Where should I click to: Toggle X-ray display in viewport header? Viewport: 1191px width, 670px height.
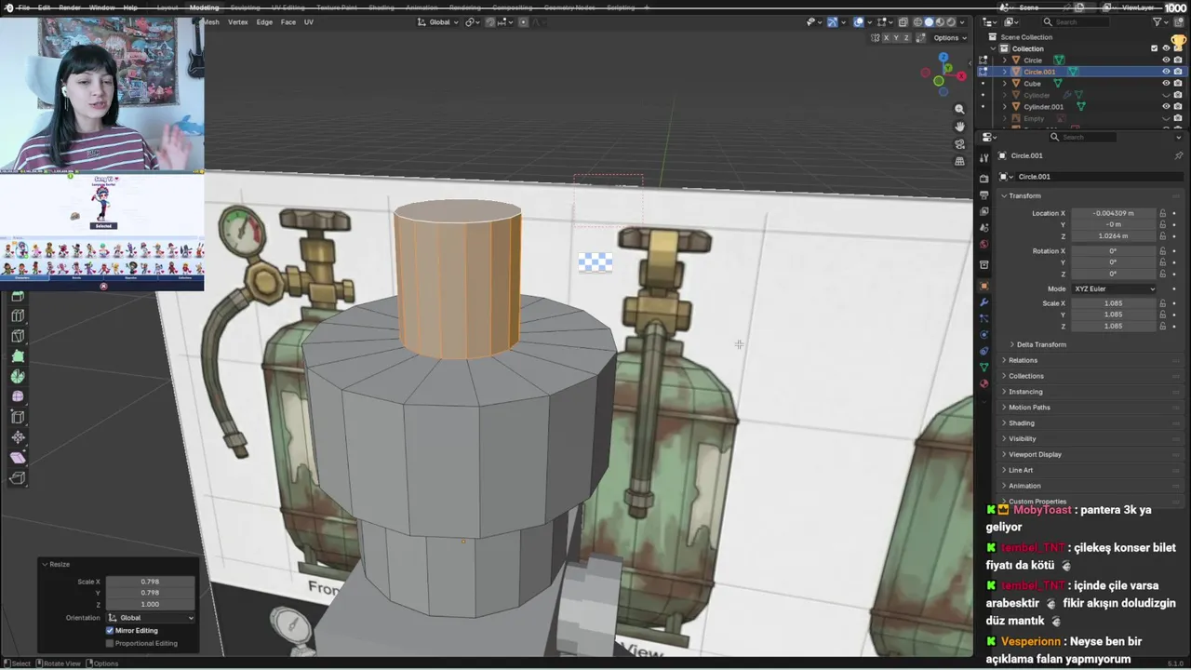pyautogui.click(x=902, y=22)
